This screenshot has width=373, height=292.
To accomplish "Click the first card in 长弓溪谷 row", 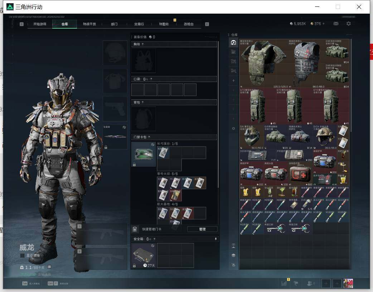I will click(x=163, y=153).
